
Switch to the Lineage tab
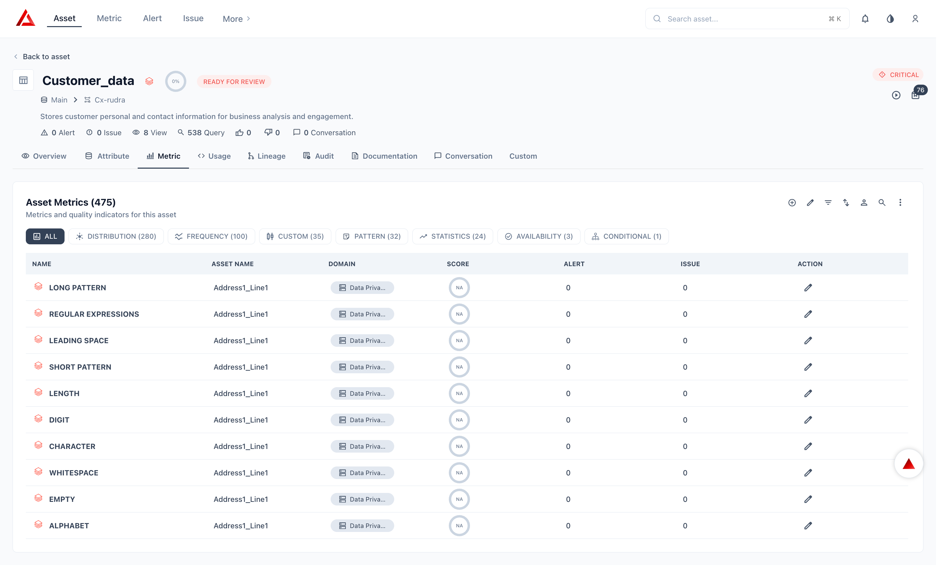pos(266,156)
